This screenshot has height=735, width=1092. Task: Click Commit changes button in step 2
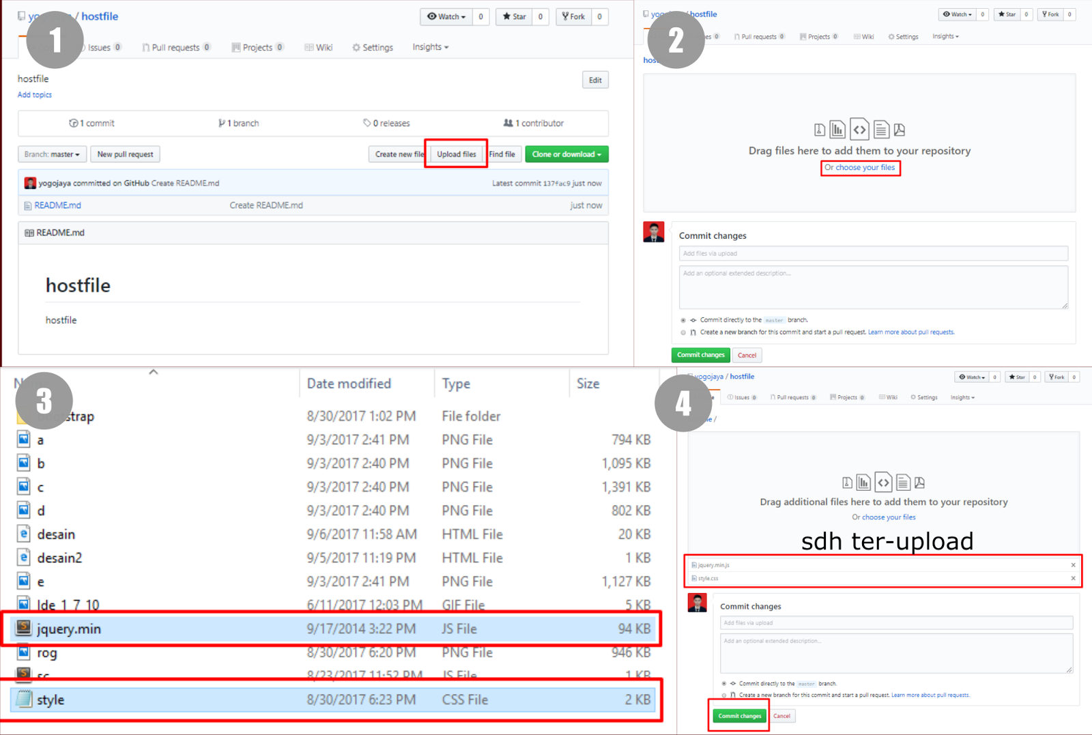[x=701, y=355]
